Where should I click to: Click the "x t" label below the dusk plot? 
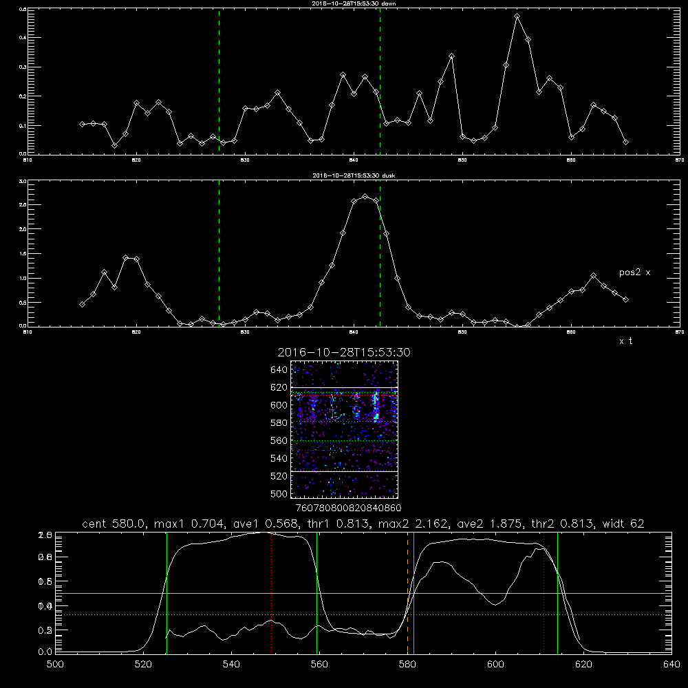[625, 341]
